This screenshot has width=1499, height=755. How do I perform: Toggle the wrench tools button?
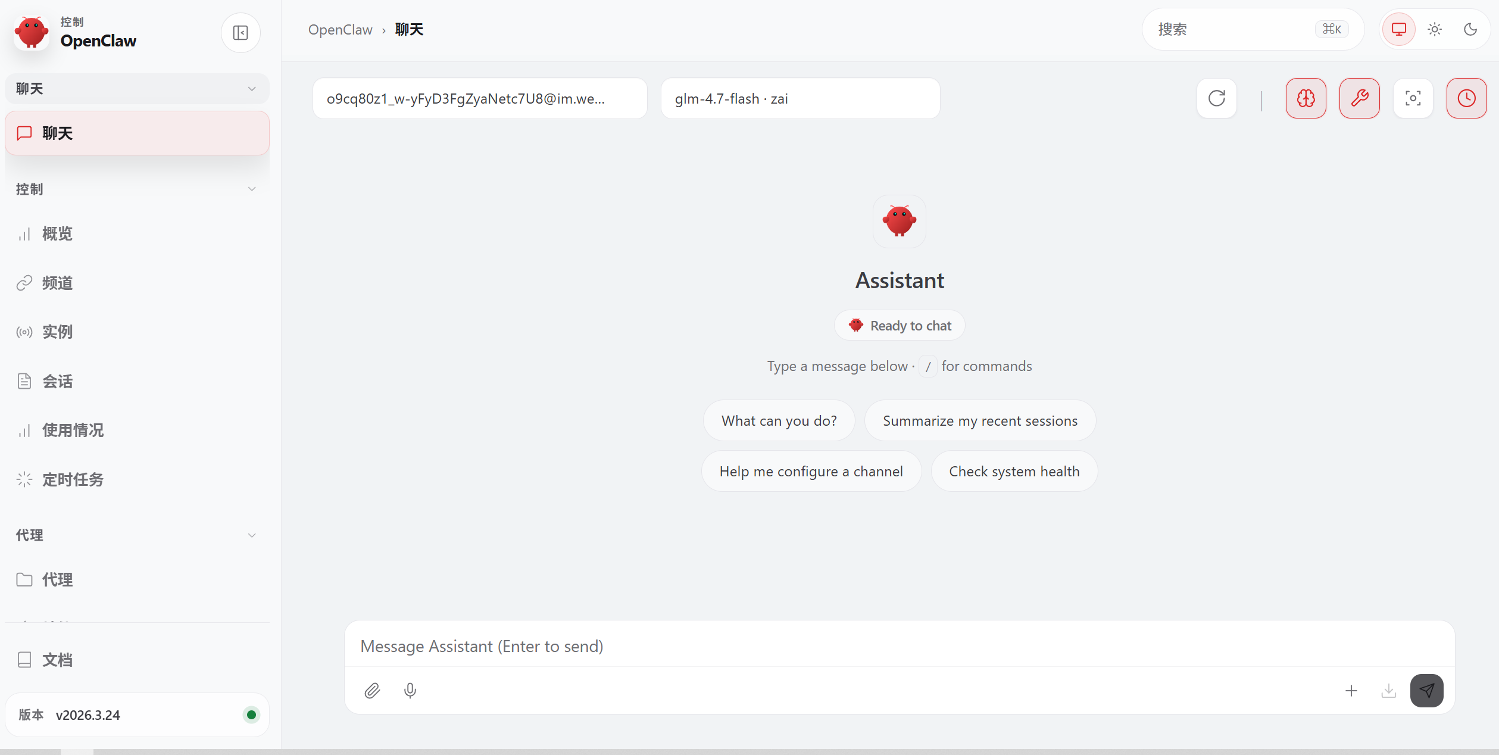1360,98
